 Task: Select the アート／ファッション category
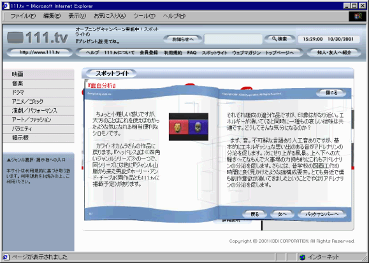pyautogui.click(x=39, y=120)
